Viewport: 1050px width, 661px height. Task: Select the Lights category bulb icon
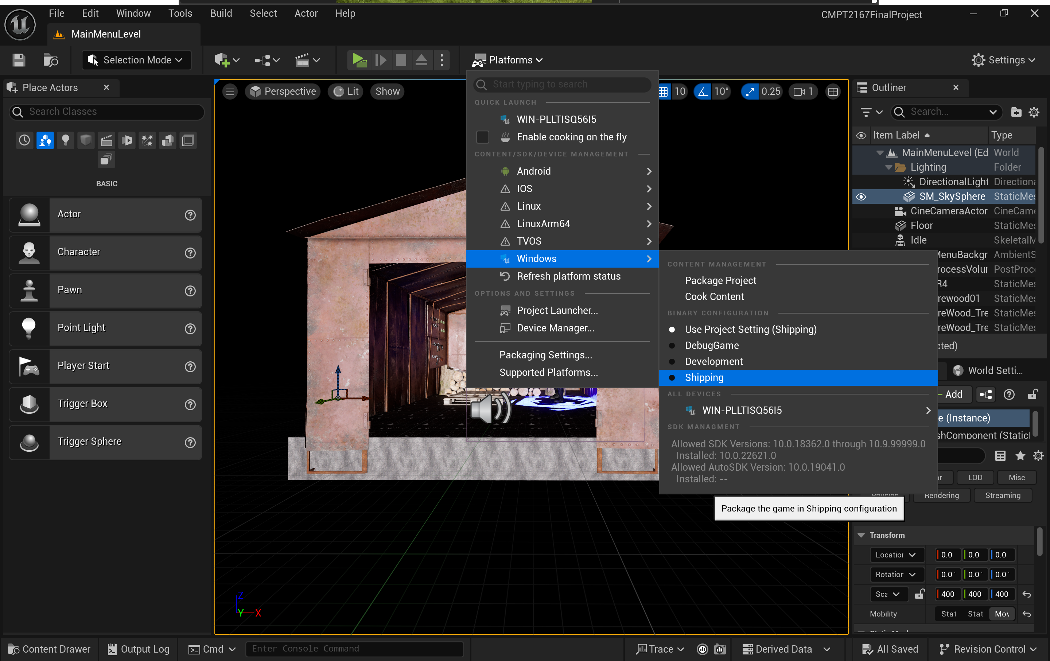click(x=65, y=140)
